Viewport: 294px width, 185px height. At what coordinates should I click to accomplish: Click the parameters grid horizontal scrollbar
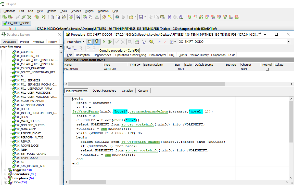coord(147,84)
